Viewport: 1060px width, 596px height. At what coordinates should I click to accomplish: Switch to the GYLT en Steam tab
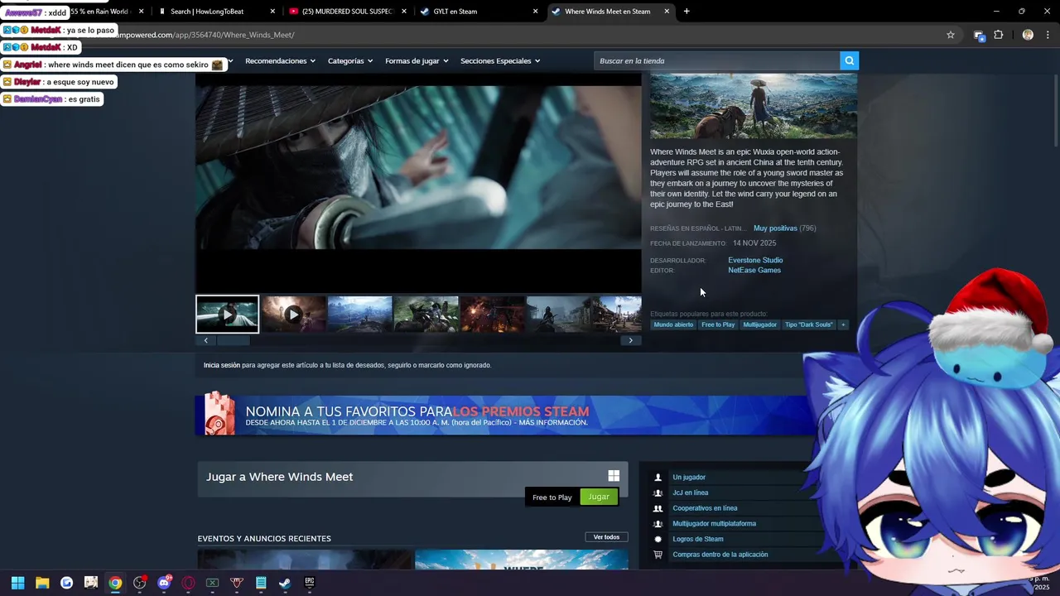tap(476, 12)
